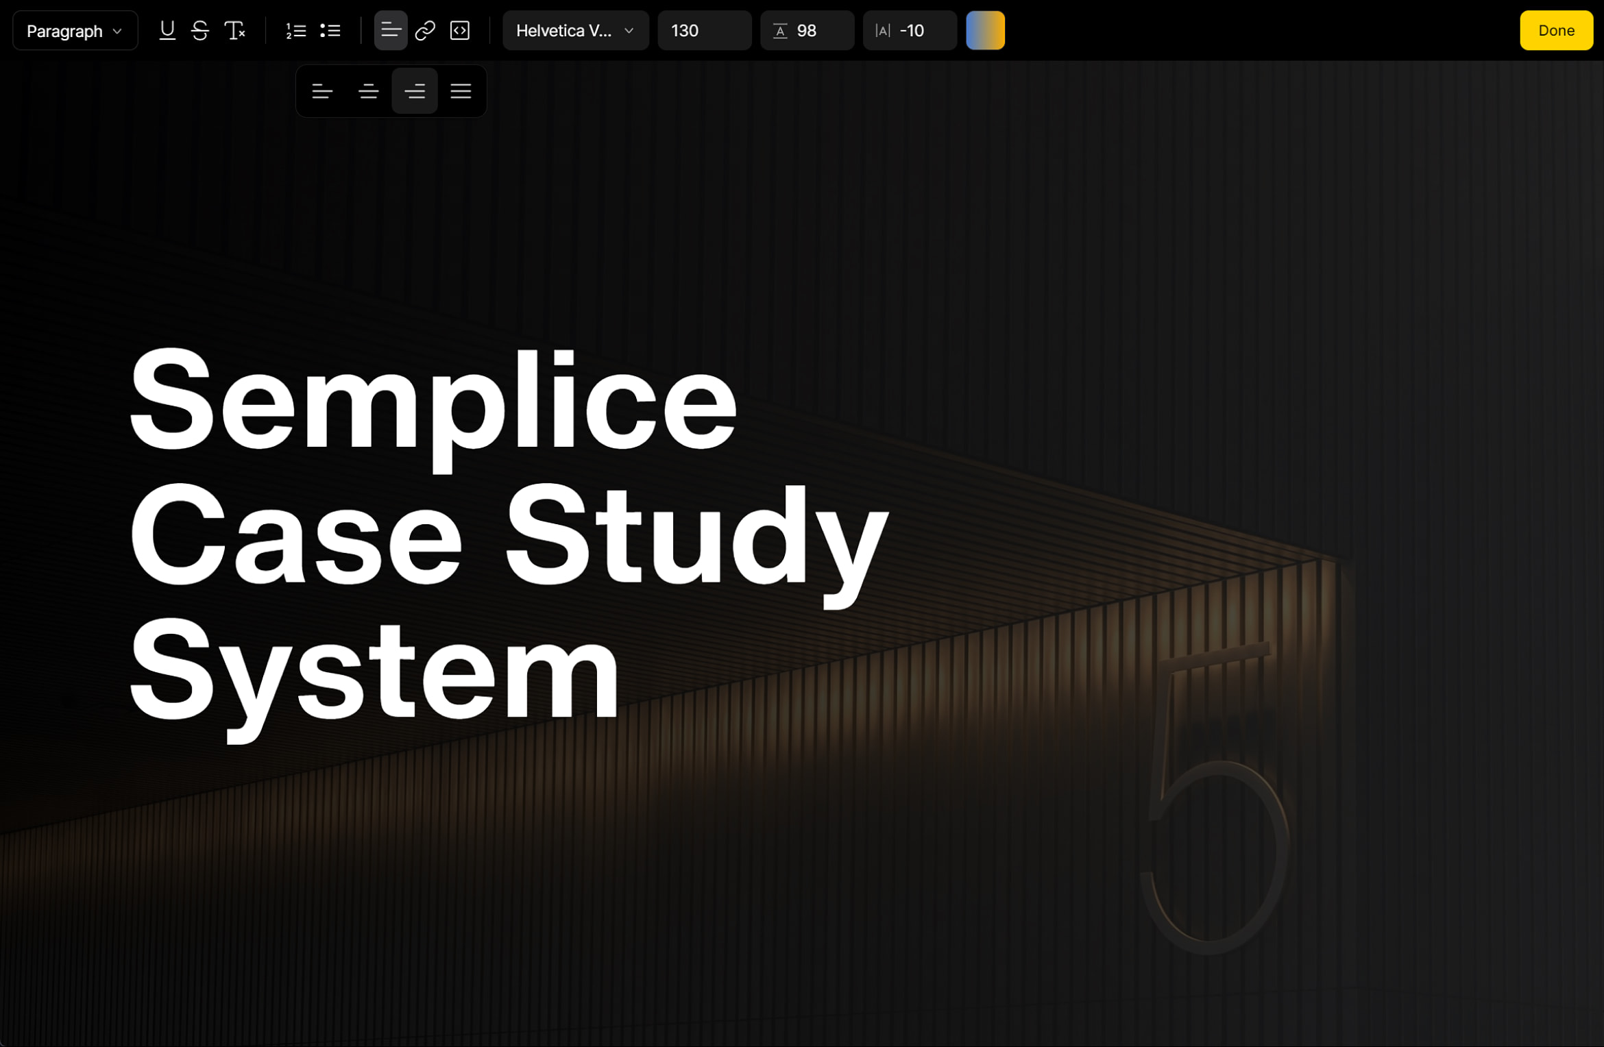Apply strikethrough formatting
The width and height of the screenshot is (1604, 1047).
pyautogui.click(x=200, y=31)
